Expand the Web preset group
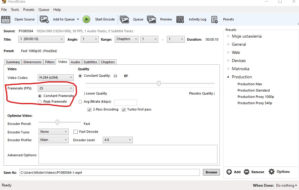 click(228, 52)
